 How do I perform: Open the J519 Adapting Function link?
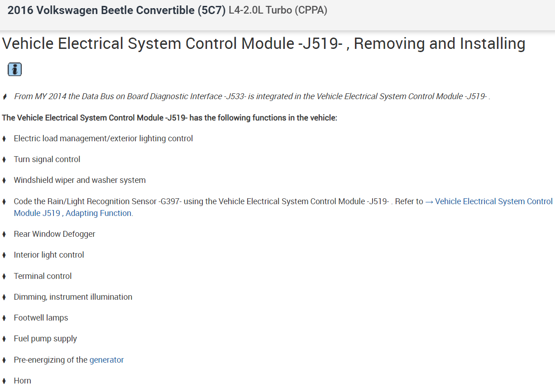pyautogui.click(x=73, y=213)
